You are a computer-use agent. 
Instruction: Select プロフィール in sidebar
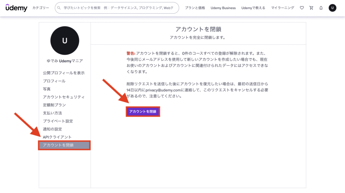[54, 81]
